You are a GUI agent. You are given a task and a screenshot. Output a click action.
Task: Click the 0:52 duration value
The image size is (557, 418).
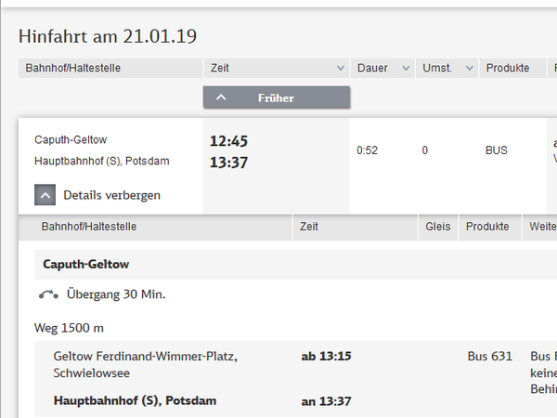[x=367, y=150]
